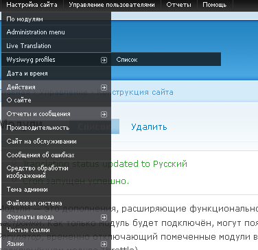Viewport: 258px width, 250px height.
Task: Open the Отчеты top menu
Action: (x=178, y=5)
